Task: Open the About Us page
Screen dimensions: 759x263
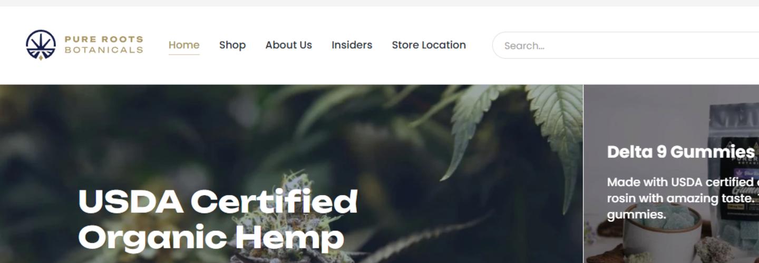Action: click(x=288, y=45)
